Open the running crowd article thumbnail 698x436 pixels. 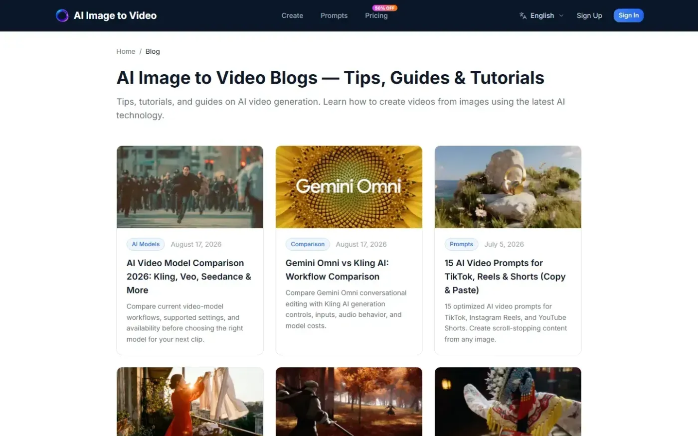190,187
